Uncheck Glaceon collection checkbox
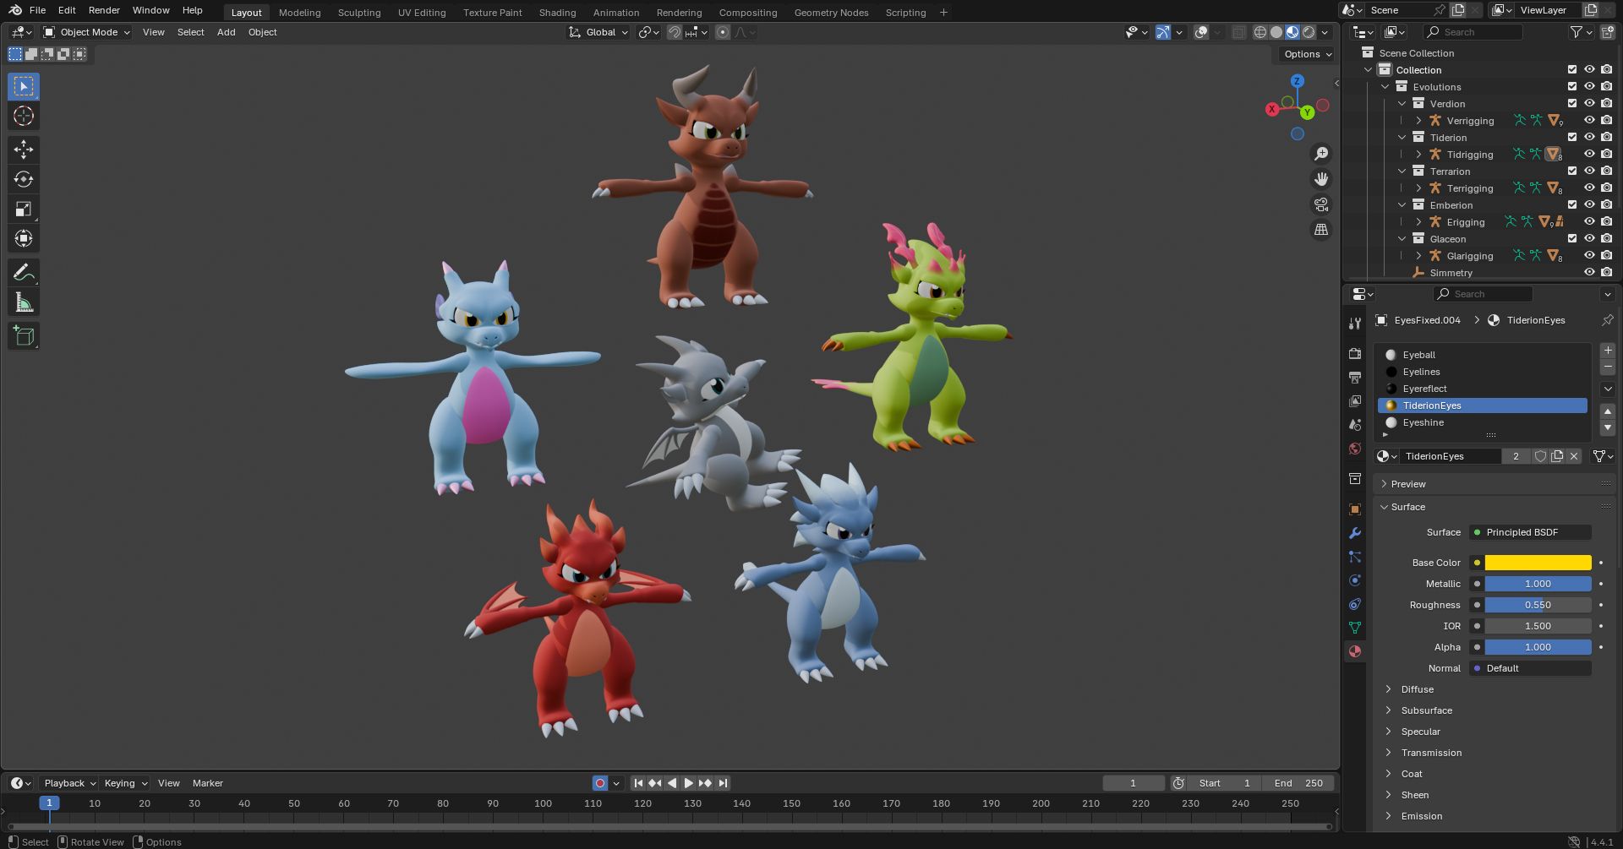Viewport: 1623px width, 849px height. [x=1572, y=239]
